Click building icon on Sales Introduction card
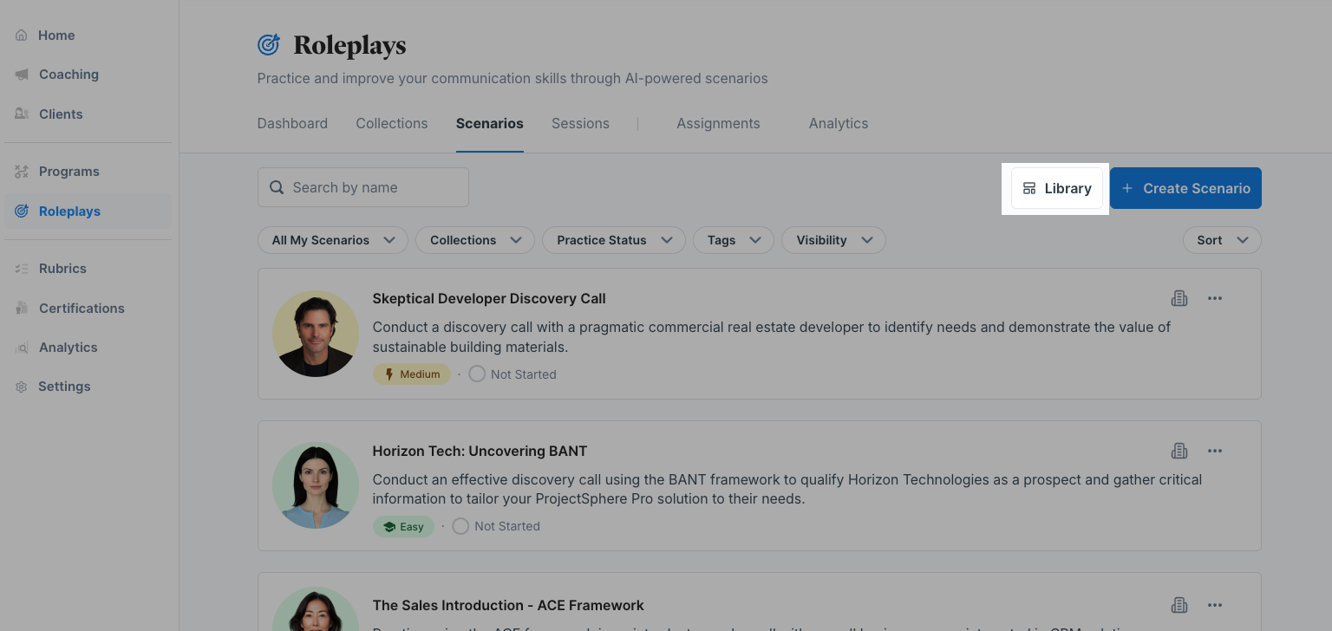This screenshot has height=631, width=1332. pyautogui.click(x=1179, y=605)
